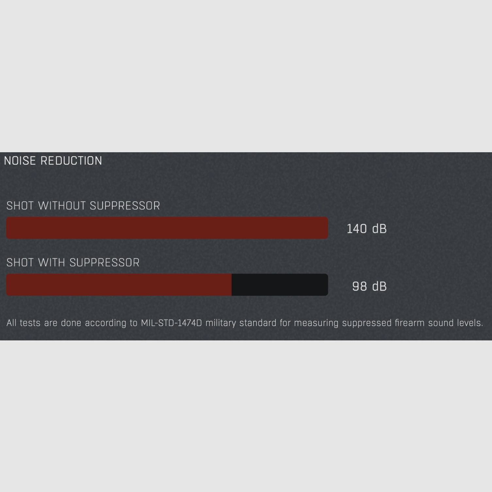Click the word "REDUCTION" in the heading

[71, 161]
